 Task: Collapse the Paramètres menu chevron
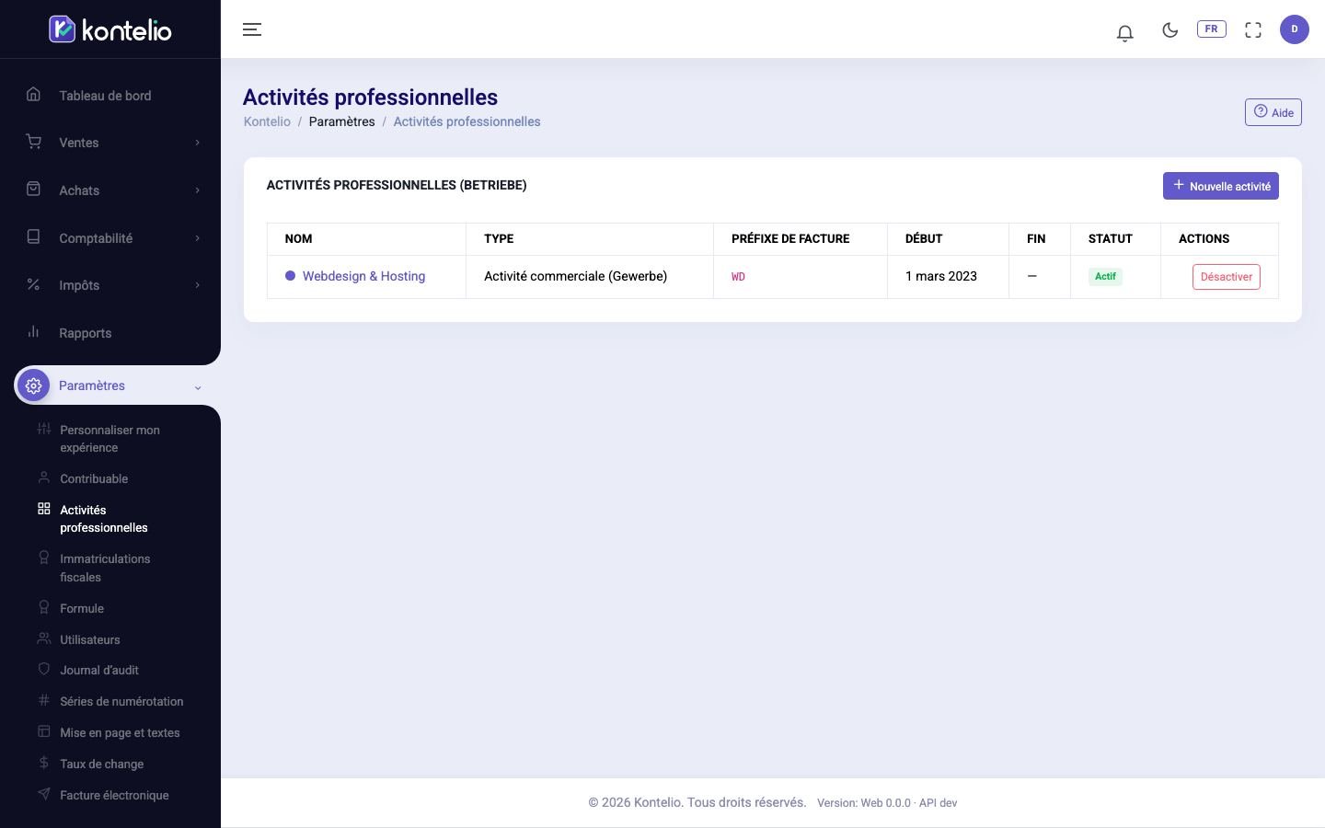coord(197,387)
